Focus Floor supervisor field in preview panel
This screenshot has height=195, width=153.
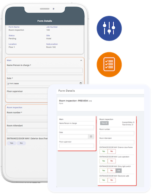76,146
